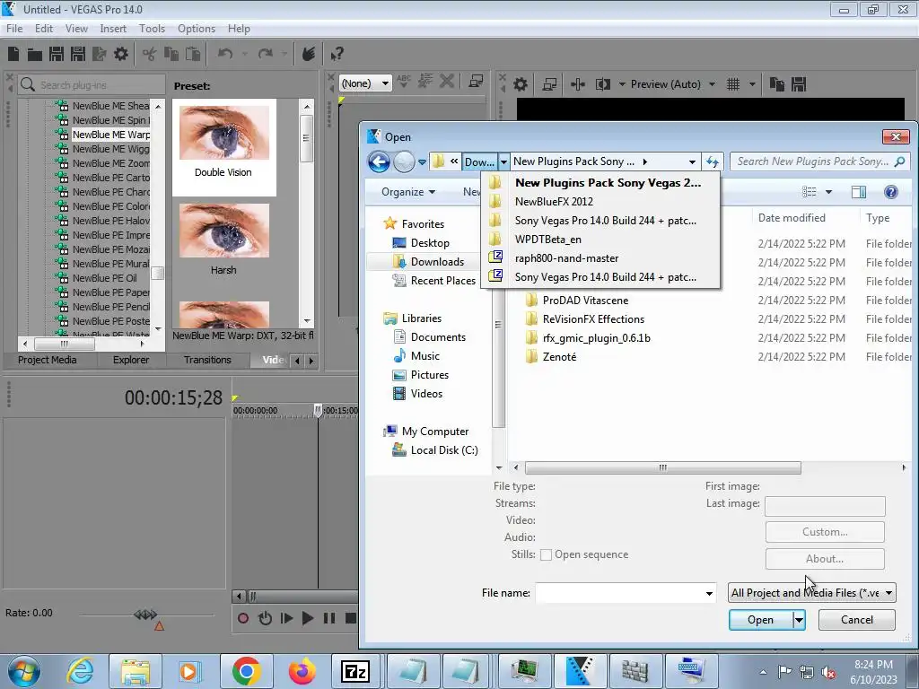
Task: Click the trimmer external monitor icon
Action: coord(476,82)
